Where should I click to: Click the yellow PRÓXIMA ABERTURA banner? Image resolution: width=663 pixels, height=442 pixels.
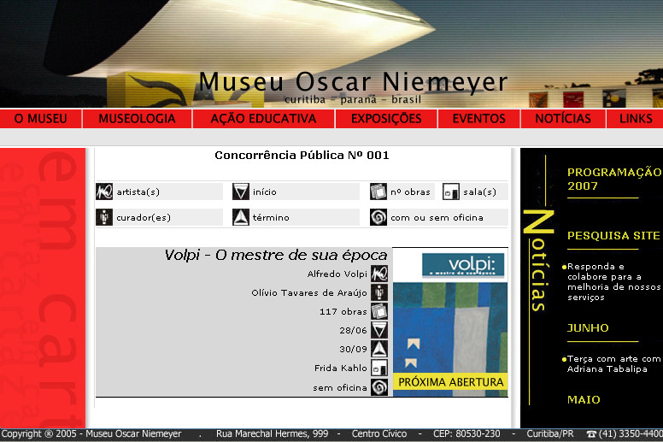point(450,382)
